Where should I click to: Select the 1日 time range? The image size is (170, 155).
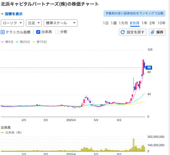point(106,23)
